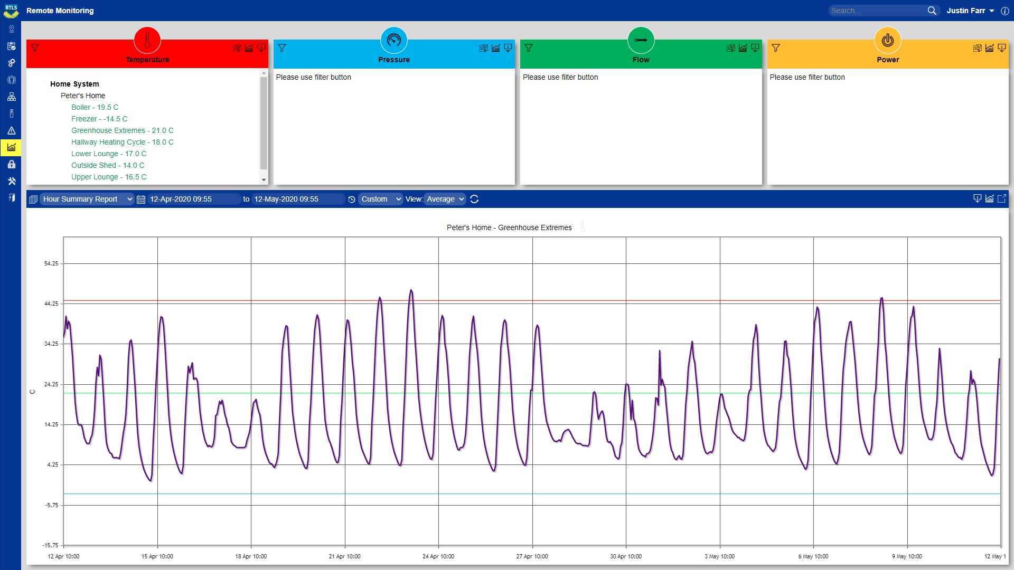Refresh the chart with the reload icon

pos(474,199)
